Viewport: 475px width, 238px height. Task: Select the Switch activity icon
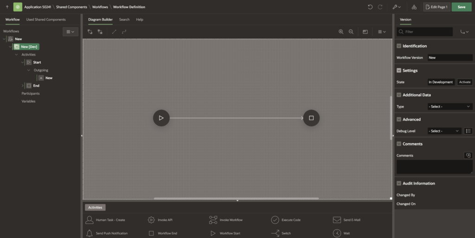pyautogui.click(x=275, y=233)
